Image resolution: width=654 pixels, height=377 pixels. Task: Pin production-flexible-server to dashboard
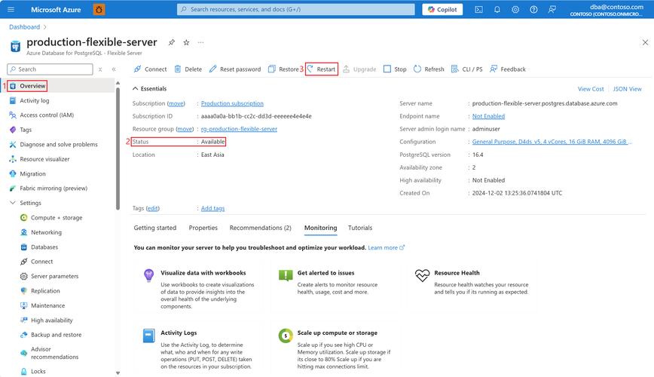tap(172, 42)
